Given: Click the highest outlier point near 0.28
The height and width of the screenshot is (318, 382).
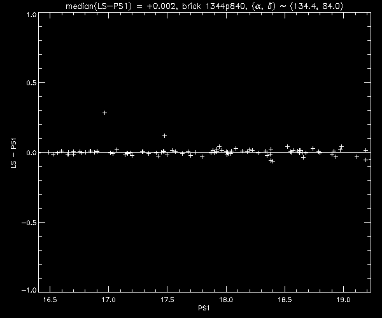Looking at the screenshot, I should 104,113.
